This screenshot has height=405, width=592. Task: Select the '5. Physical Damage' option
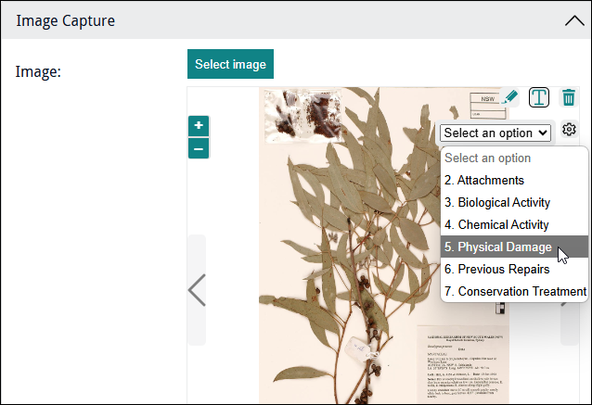pos(498,247)
